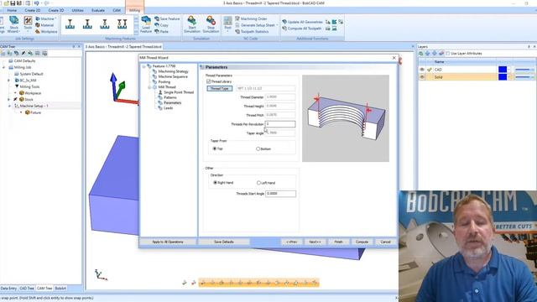Viewport: 537px width, 302px height.
Task: Open Machining Order
Action: click(251, 18)
